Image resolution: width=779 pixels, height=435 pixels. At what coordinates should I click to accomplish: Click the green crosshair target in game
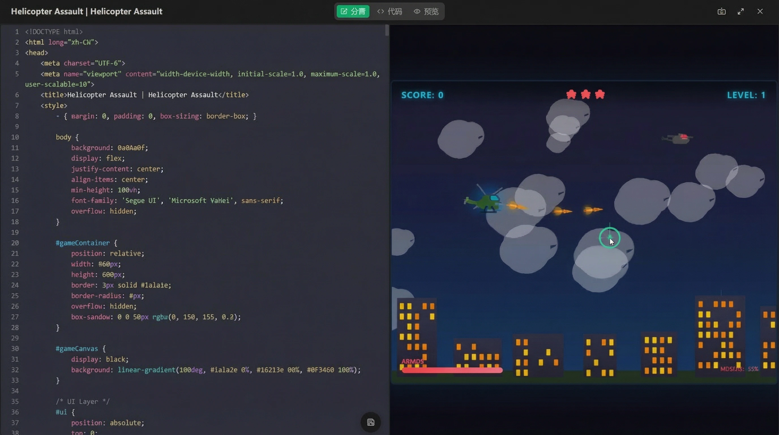pyautogui.click(x=609, y=238)
